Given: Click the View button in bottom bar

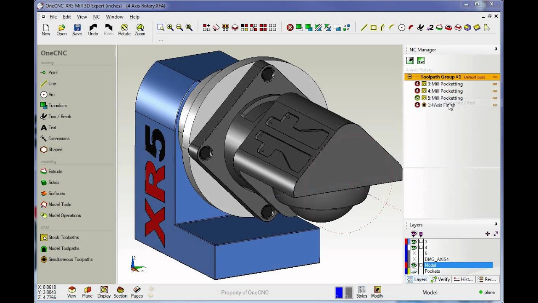Looking at the screenshot, I should (x=72, y=292).
